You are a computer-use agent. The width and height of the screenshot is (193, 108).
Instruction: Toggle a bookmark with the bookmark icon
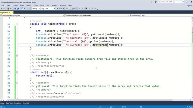pos(86,9)
